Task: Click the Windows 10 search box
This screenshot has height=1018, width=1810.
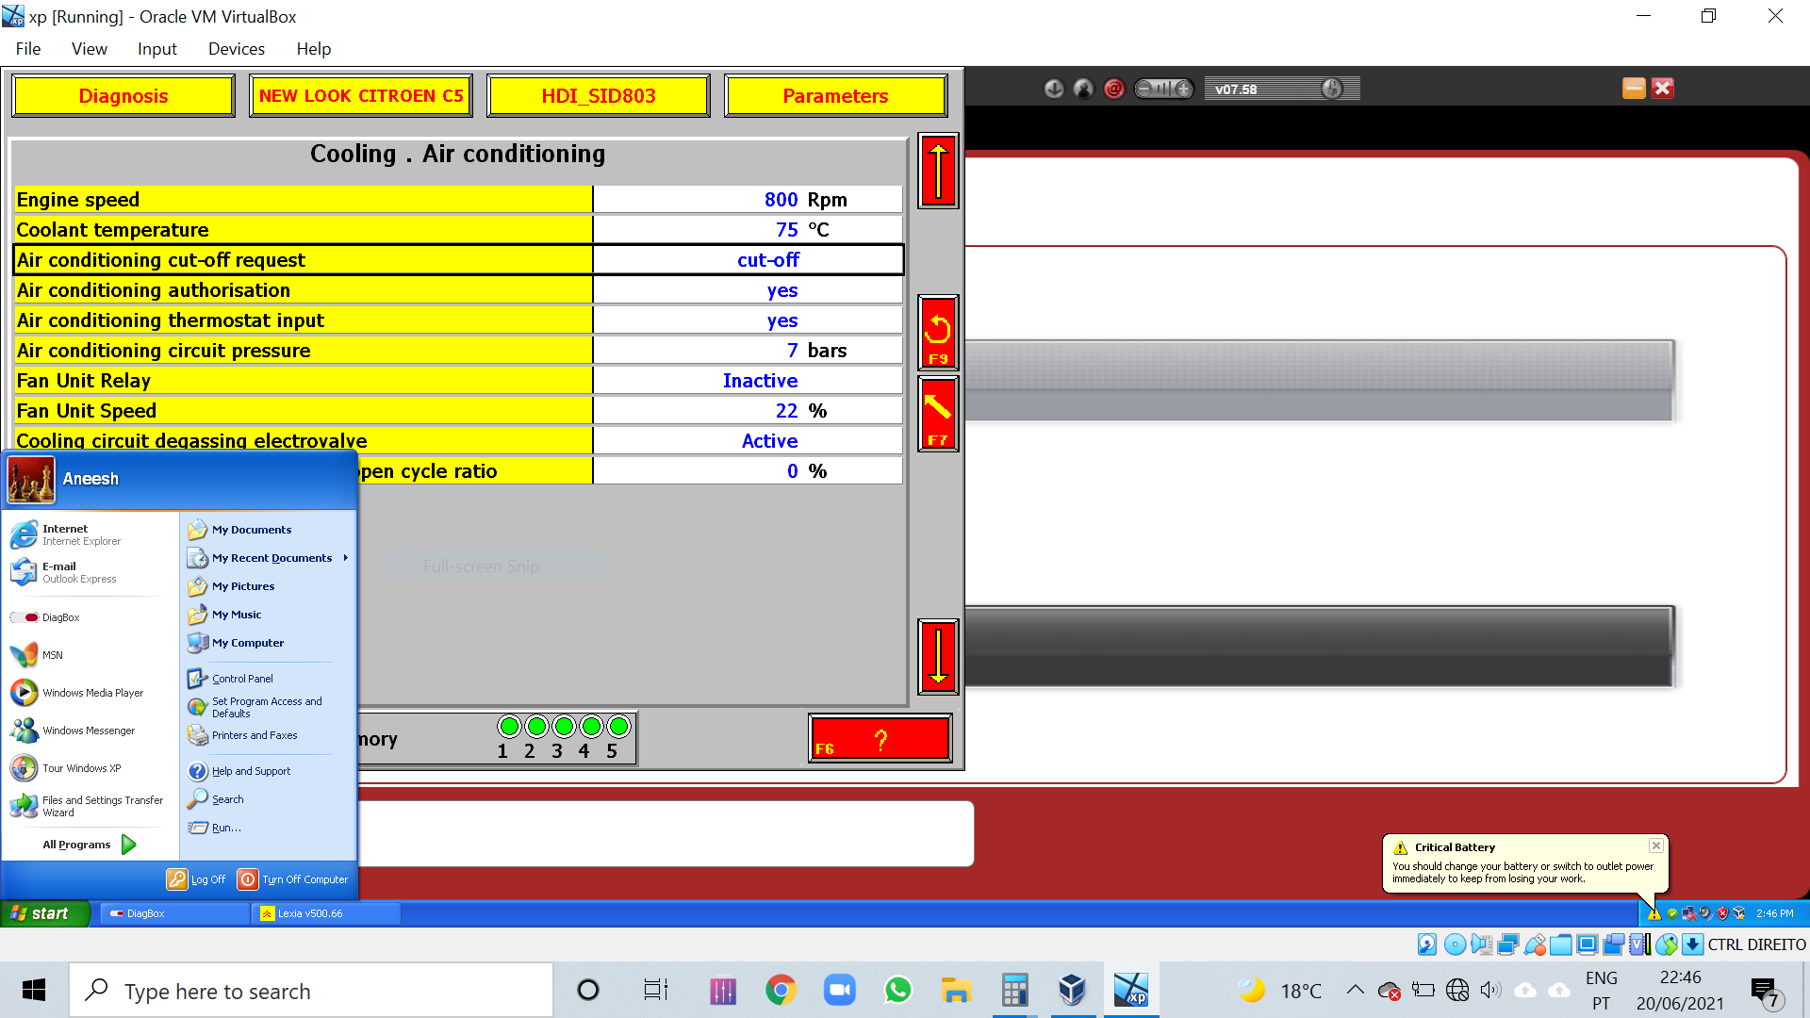Action: pyautogui.click(x=311, y=991)
